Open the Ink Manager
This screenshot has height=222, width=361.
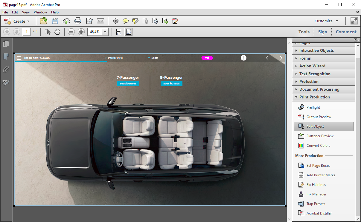tap(316, 194)
